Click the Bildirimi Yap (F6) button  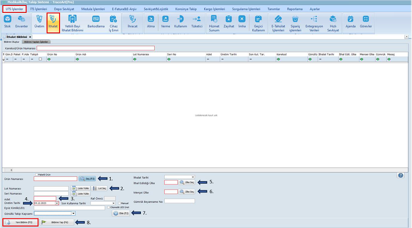click(x=57, y=222)
